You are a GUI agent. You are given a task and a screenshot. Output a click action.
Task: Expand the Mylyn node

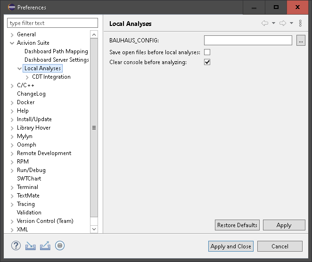tap(12, 137)
